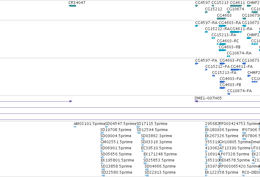
Task: Open the SD17115.5prime EST label
Action: tap(152, 124)
